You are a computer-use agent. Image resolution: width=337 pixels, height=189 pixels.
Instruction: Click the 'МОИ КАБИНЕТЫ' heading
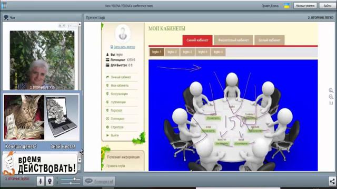click(167, 28)
